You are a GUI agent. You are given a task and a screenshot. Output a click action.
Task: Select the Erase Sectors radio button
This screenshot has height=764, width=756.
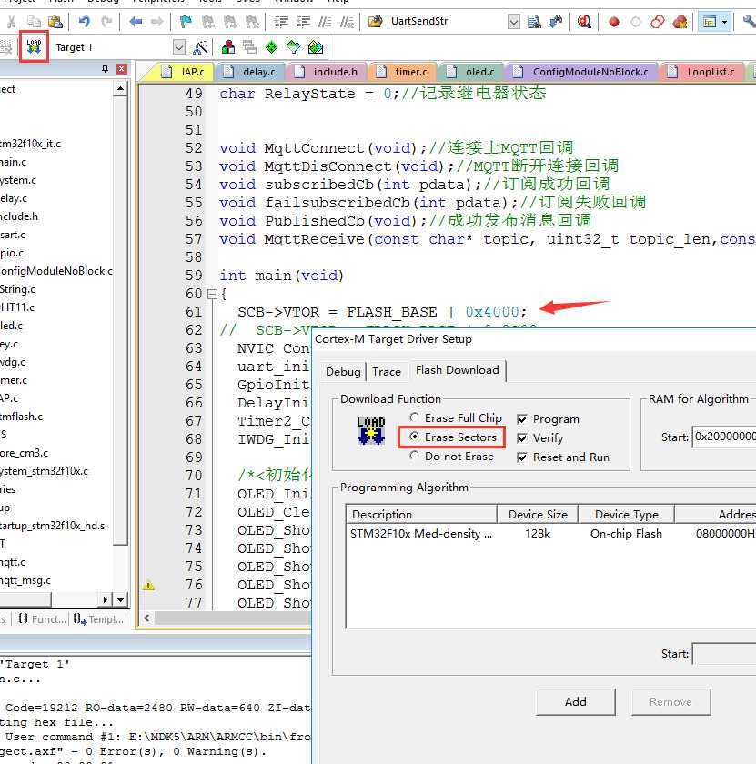(x=415, y=437)
